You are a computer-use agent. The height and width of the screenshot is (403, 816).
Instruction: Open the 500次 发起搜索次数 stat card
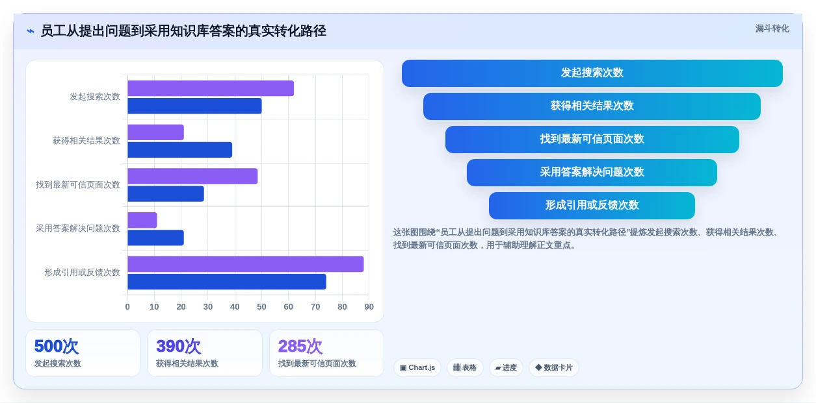(x=83, y=353)
